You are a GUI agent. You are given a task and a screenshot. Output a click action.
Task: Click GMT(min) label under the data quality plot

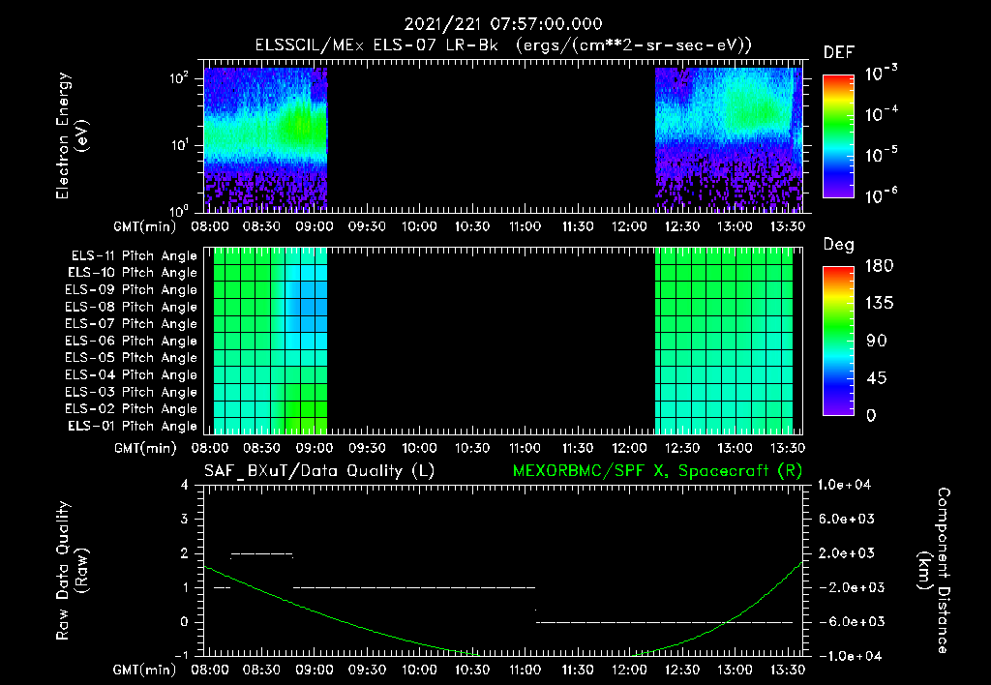point(144,670)
